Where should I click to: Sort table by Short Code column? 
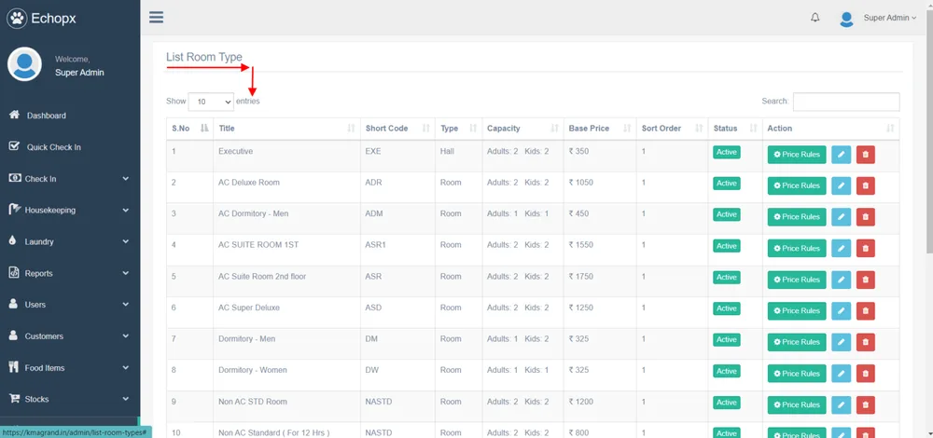[397, 129]
